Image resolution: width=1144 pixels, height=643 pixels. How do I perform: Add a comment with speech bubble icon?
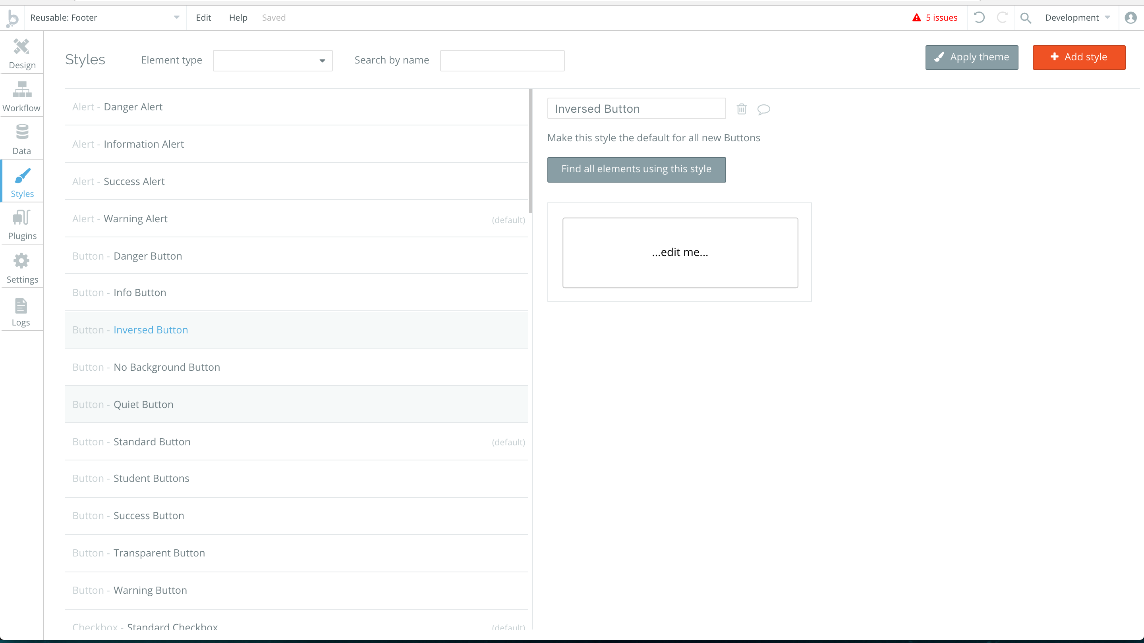pyautogui.click(x=763, y=109)
